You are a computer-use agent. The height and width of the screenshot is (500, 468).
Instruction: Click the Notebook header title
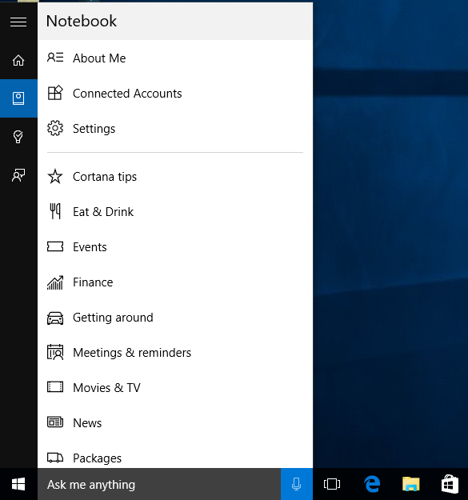pyautogui.click(x=82, y=22)
